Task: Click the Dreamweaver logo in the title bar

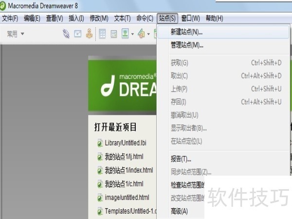Action: point(2,6)
